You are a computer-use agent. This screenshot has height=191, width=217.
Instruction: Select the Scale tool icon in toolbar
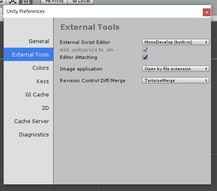pyautogui.click(x=13, y=2)
